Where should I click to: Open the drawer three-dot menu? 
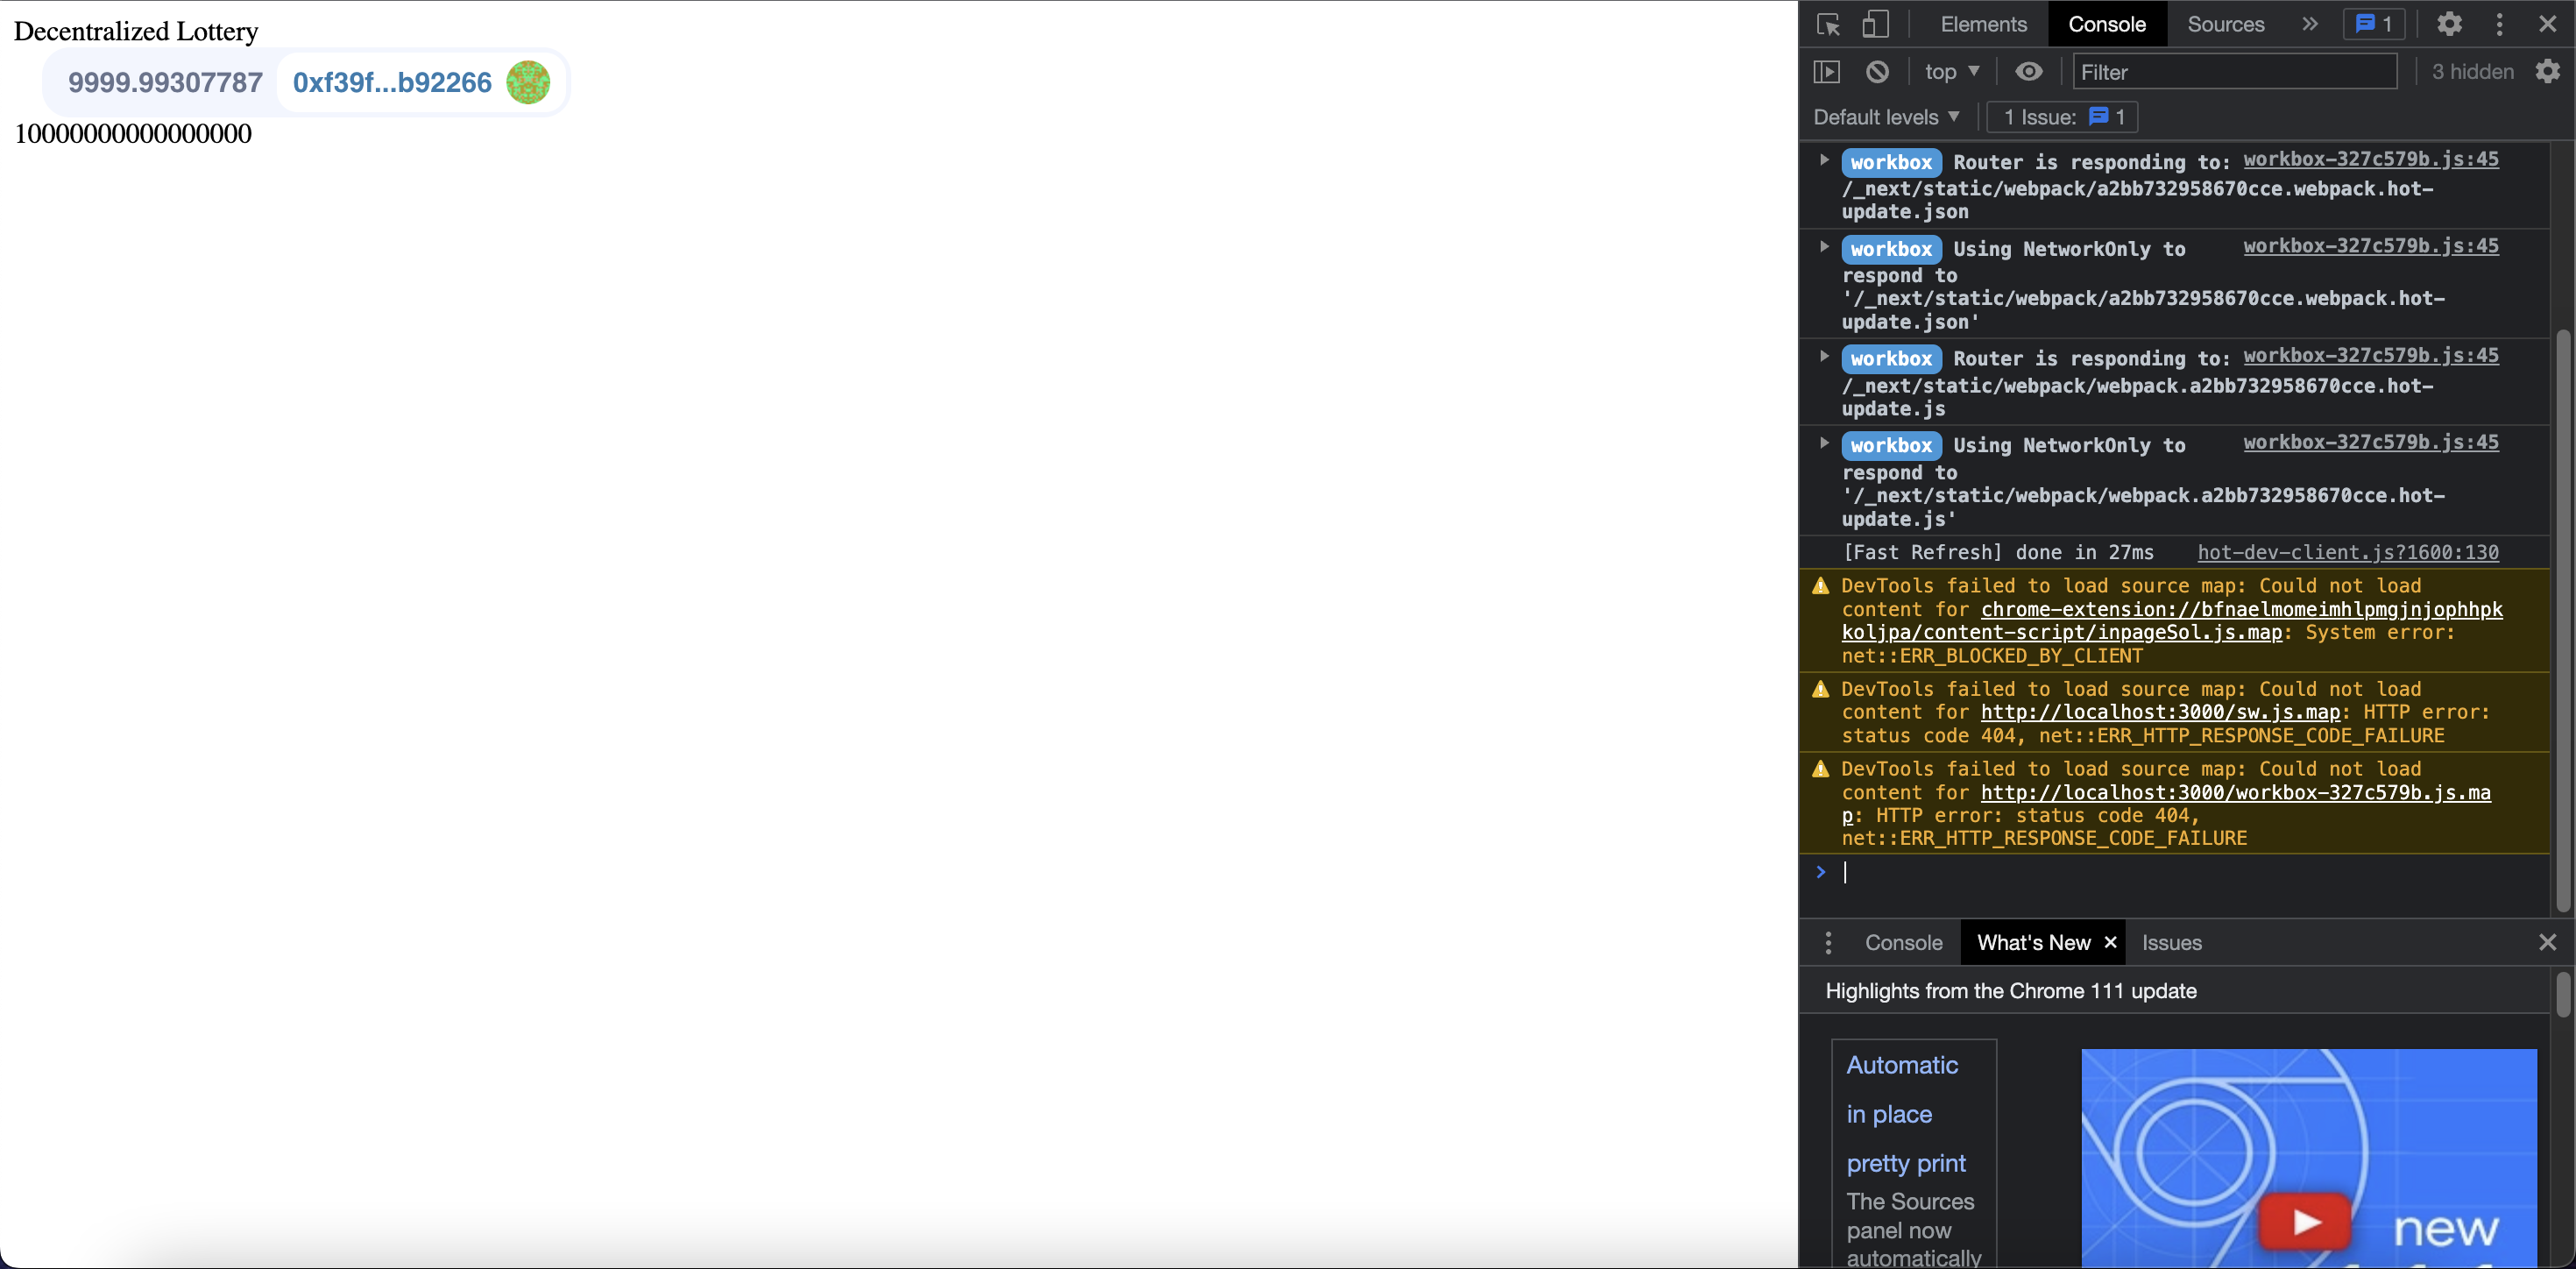pyautogui.click(x=1828, y=942)
